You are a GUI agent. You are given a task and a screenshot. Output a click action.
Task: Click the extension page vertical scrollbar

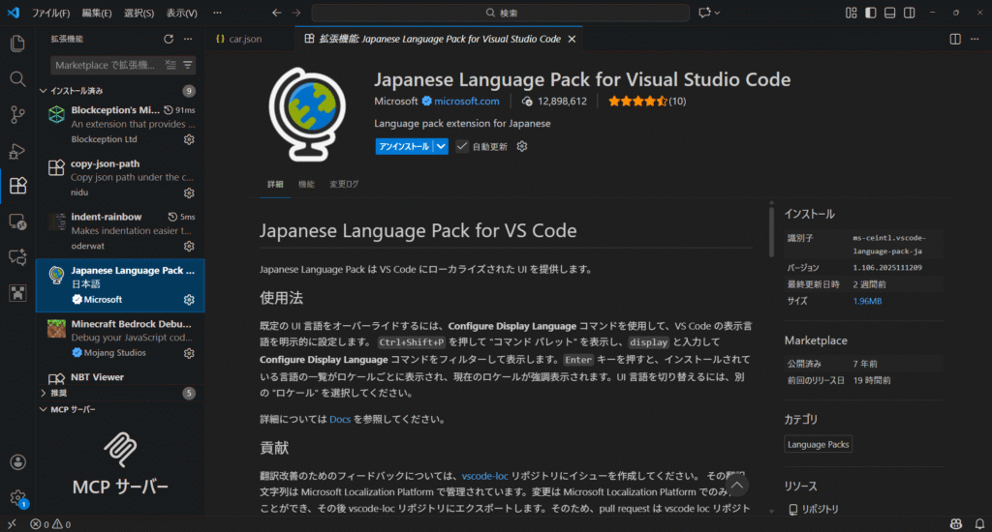click(x=771, y=232)
